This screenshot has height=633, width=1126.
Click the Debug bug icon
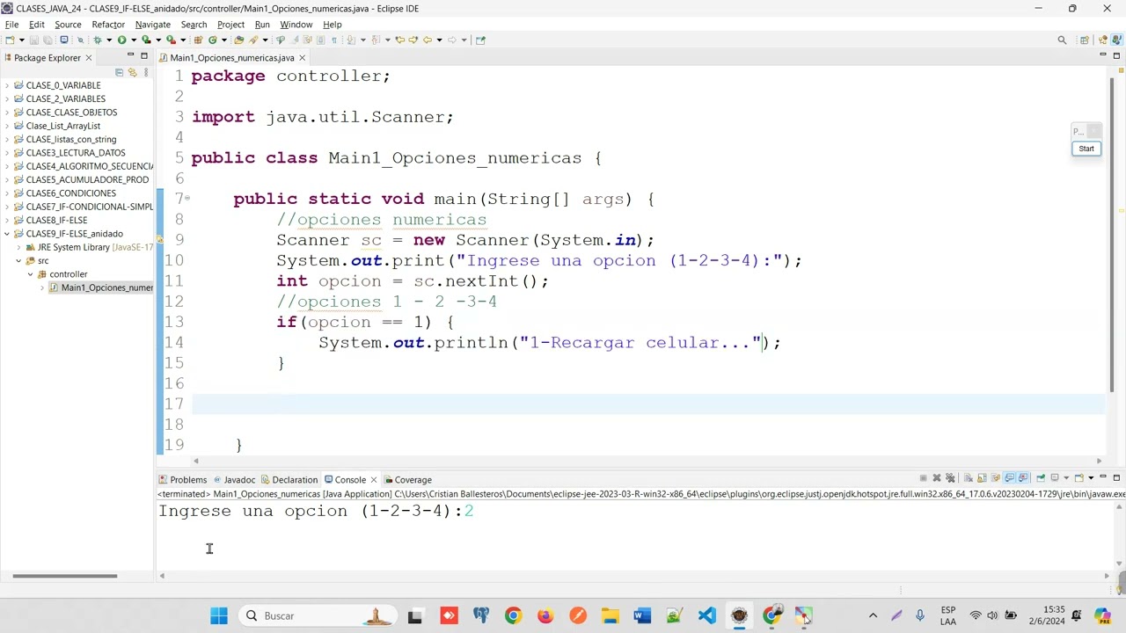pyautogui.click(x=98, y=40)
